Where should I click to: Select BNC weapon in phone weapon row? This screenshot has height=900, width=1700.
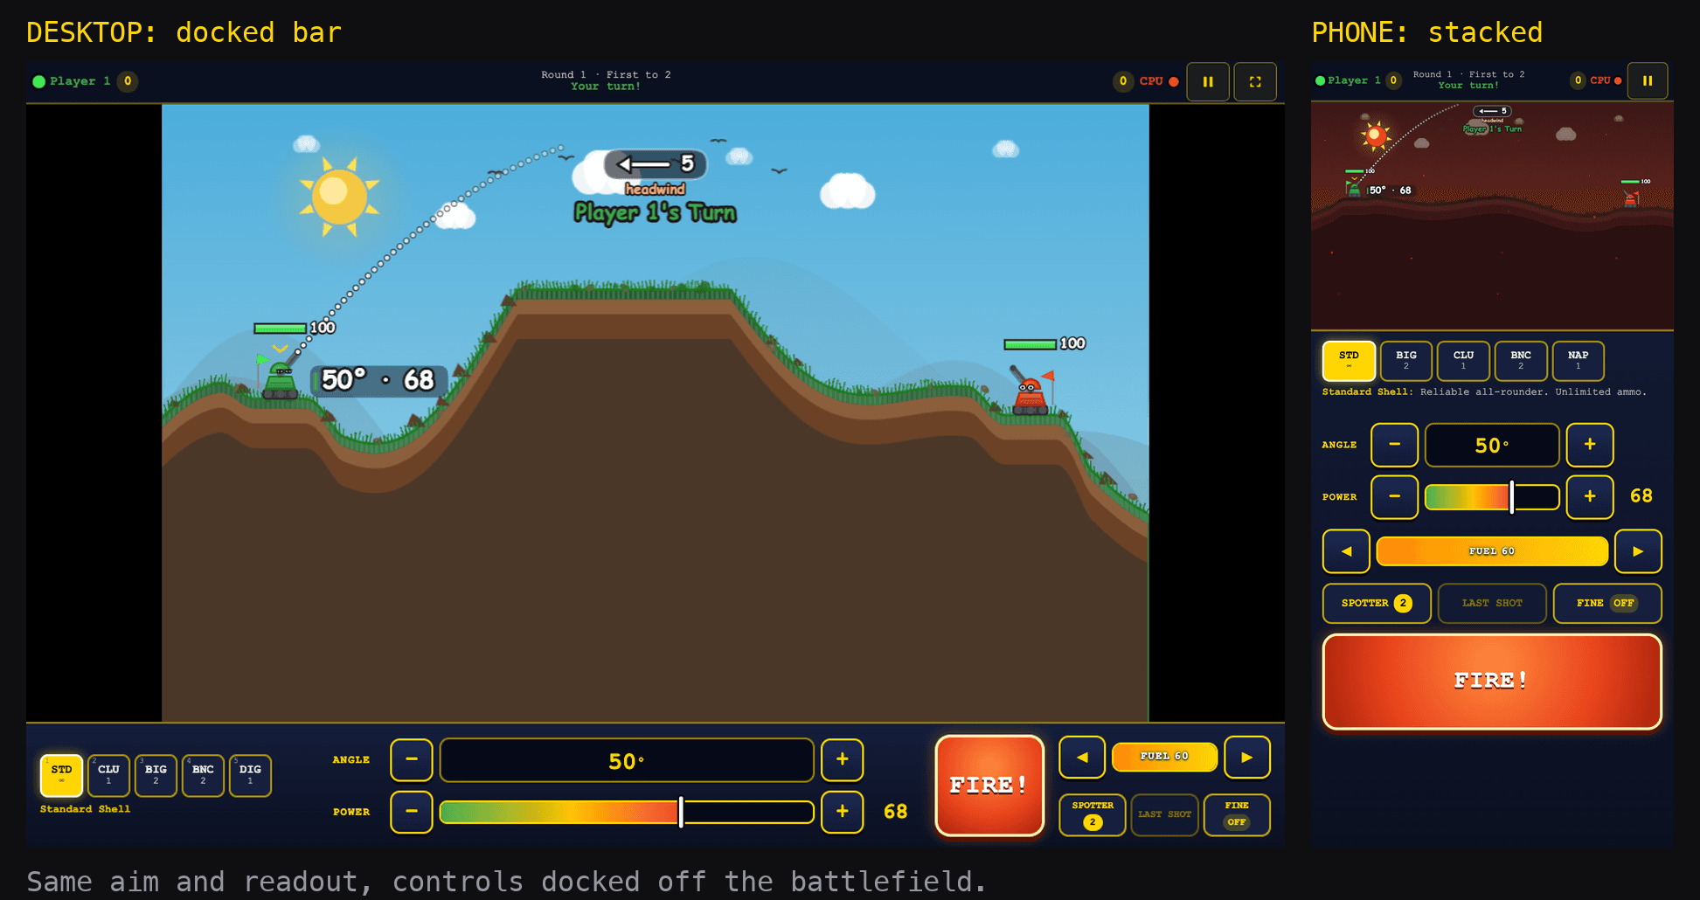1521,361
